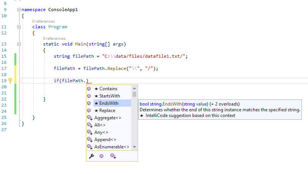Open 0 references link above Main
The width and height of the screenshot is (308, 174).
tap(54, 38)
